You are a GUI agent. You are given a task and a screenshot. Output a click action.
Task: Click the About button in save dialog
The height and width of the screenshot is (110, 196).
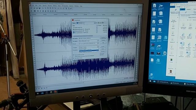(x=103, y=49)
